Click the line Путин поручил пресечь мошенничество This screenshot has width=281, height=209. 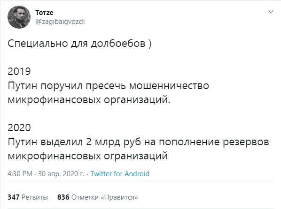point(108,86)
